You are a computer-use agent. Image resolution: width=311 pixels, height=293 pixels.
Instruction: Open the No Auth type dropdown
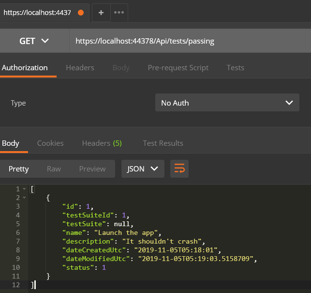point(227,103)
